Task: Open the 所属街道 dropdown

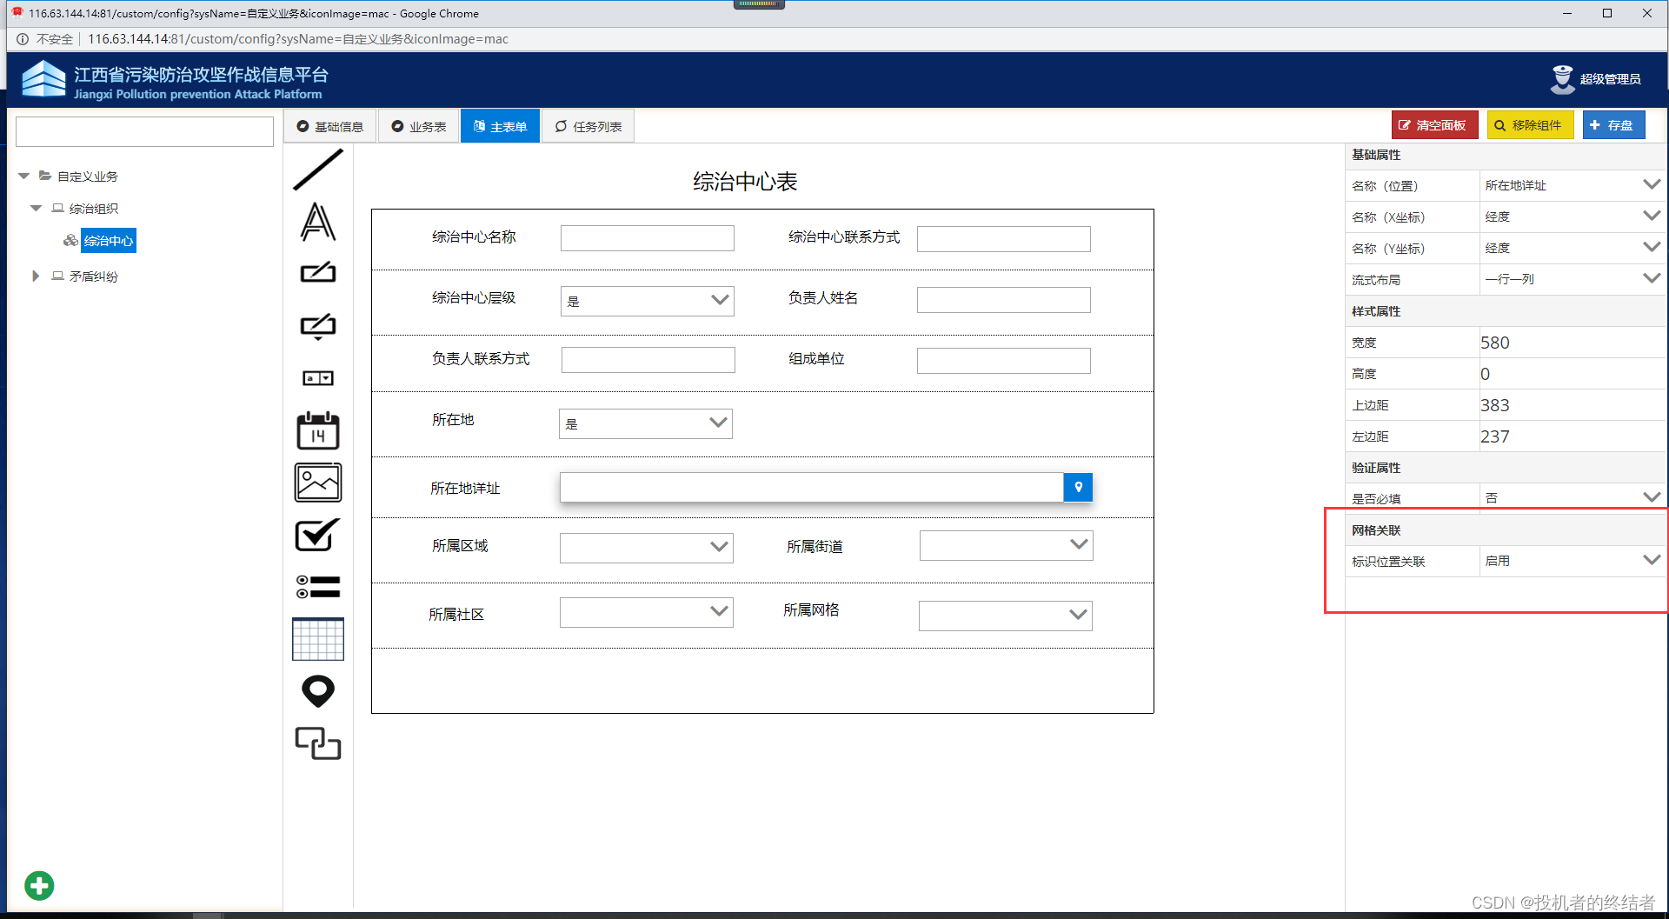Action: coord(1006,545)
